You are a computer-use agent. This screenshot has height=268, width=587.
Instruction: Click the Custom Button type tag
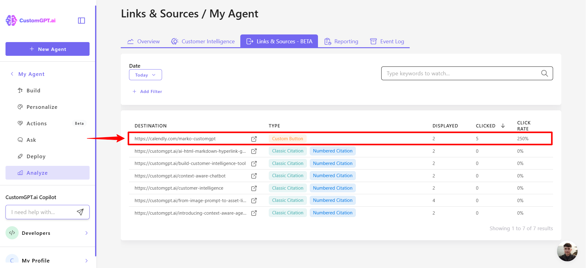coord(287,139)
